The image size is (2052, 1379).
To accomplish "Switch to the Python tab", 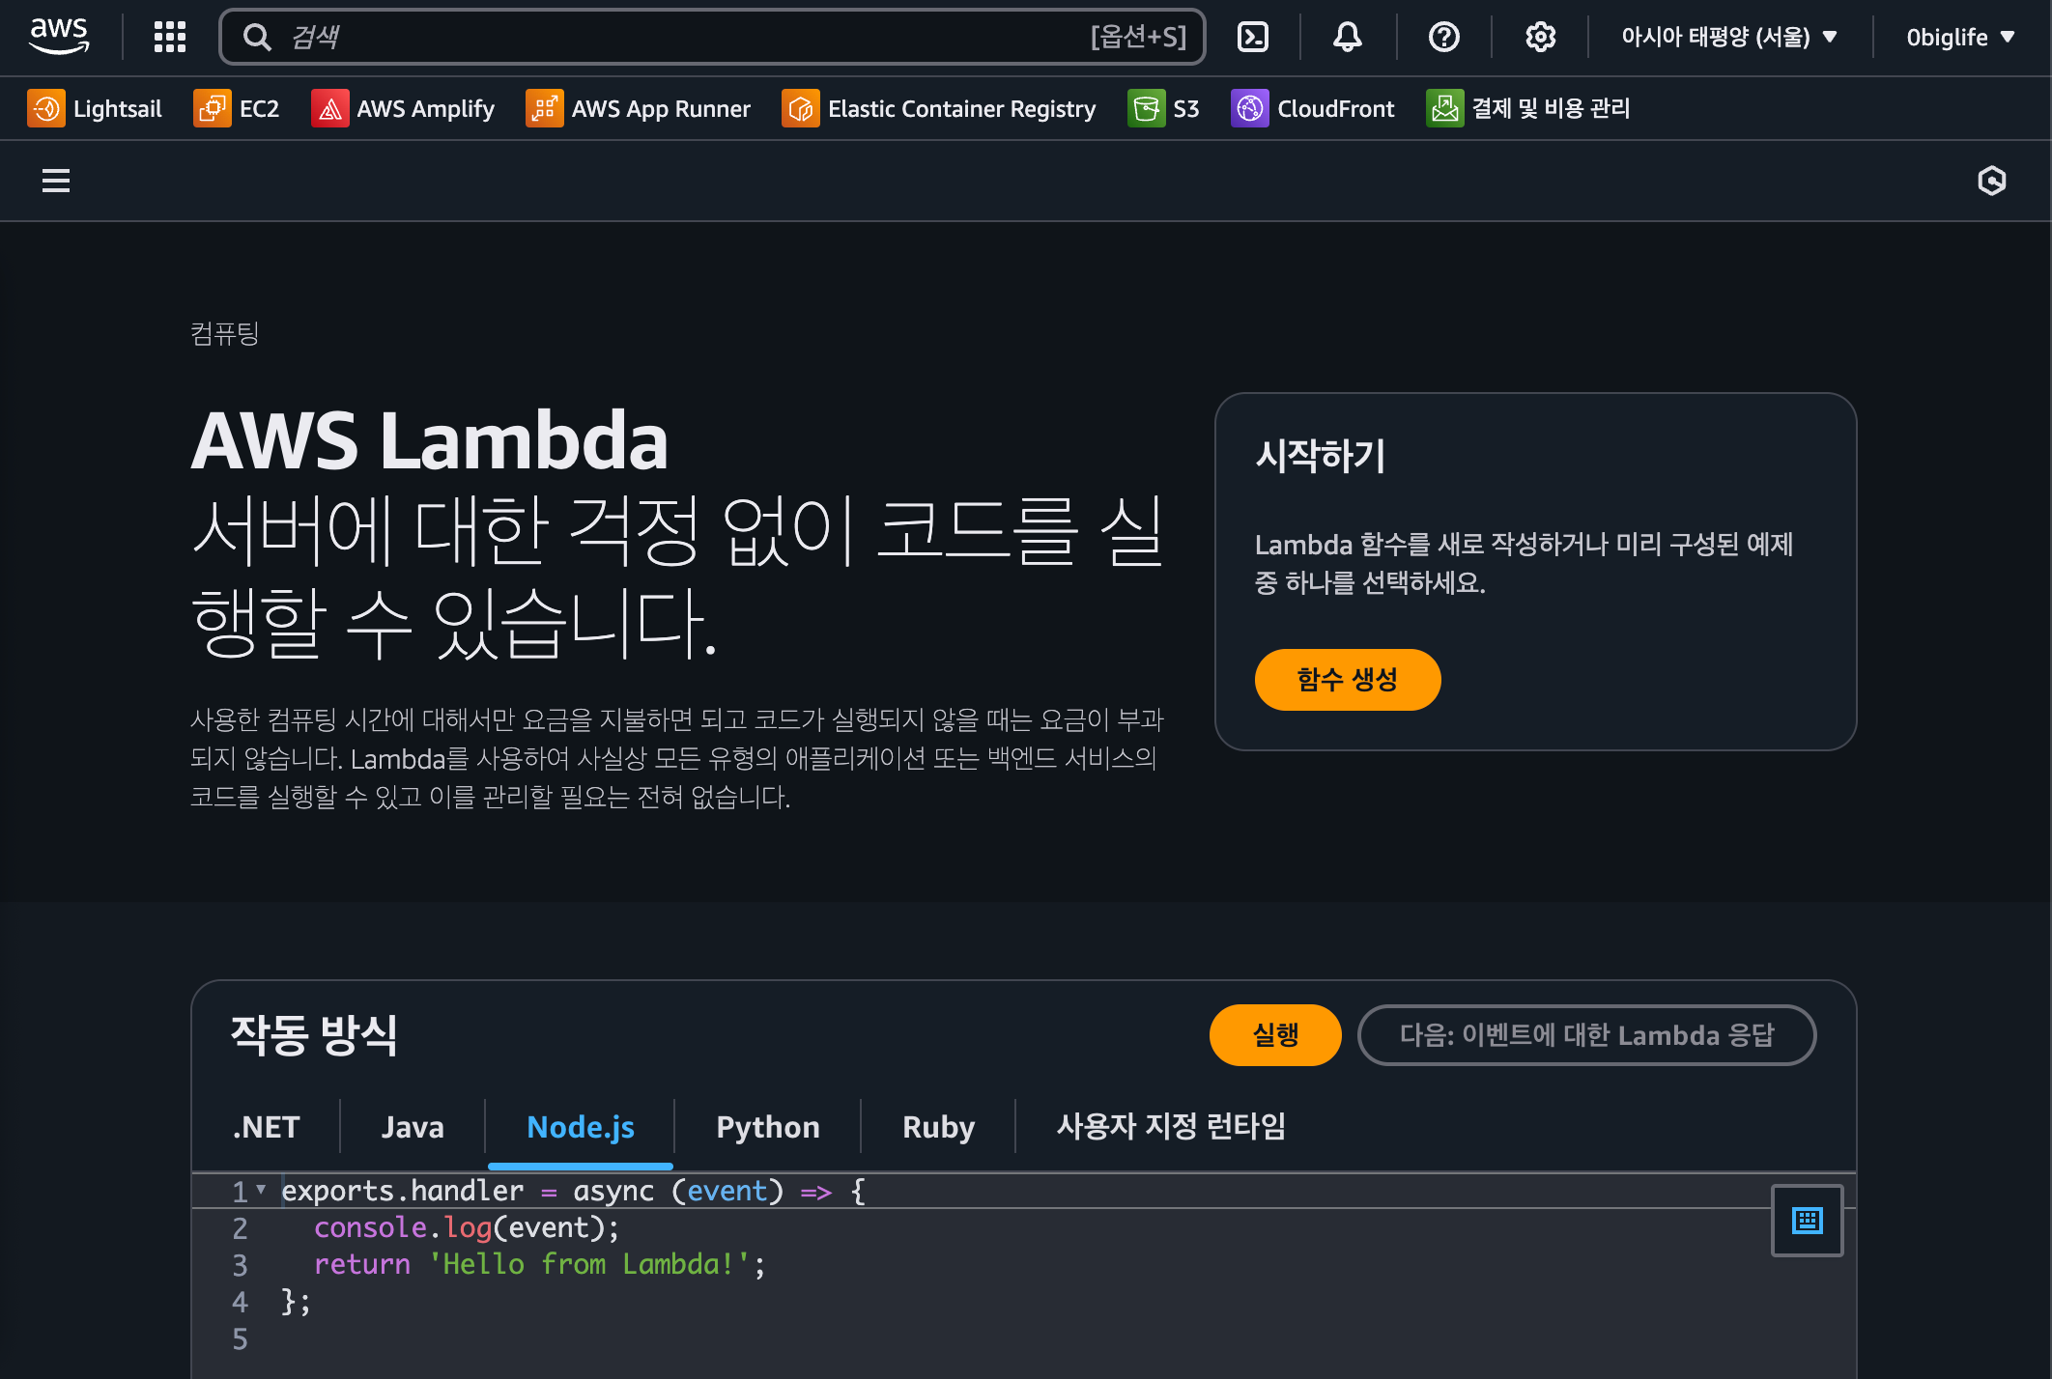I will 768,1127.
